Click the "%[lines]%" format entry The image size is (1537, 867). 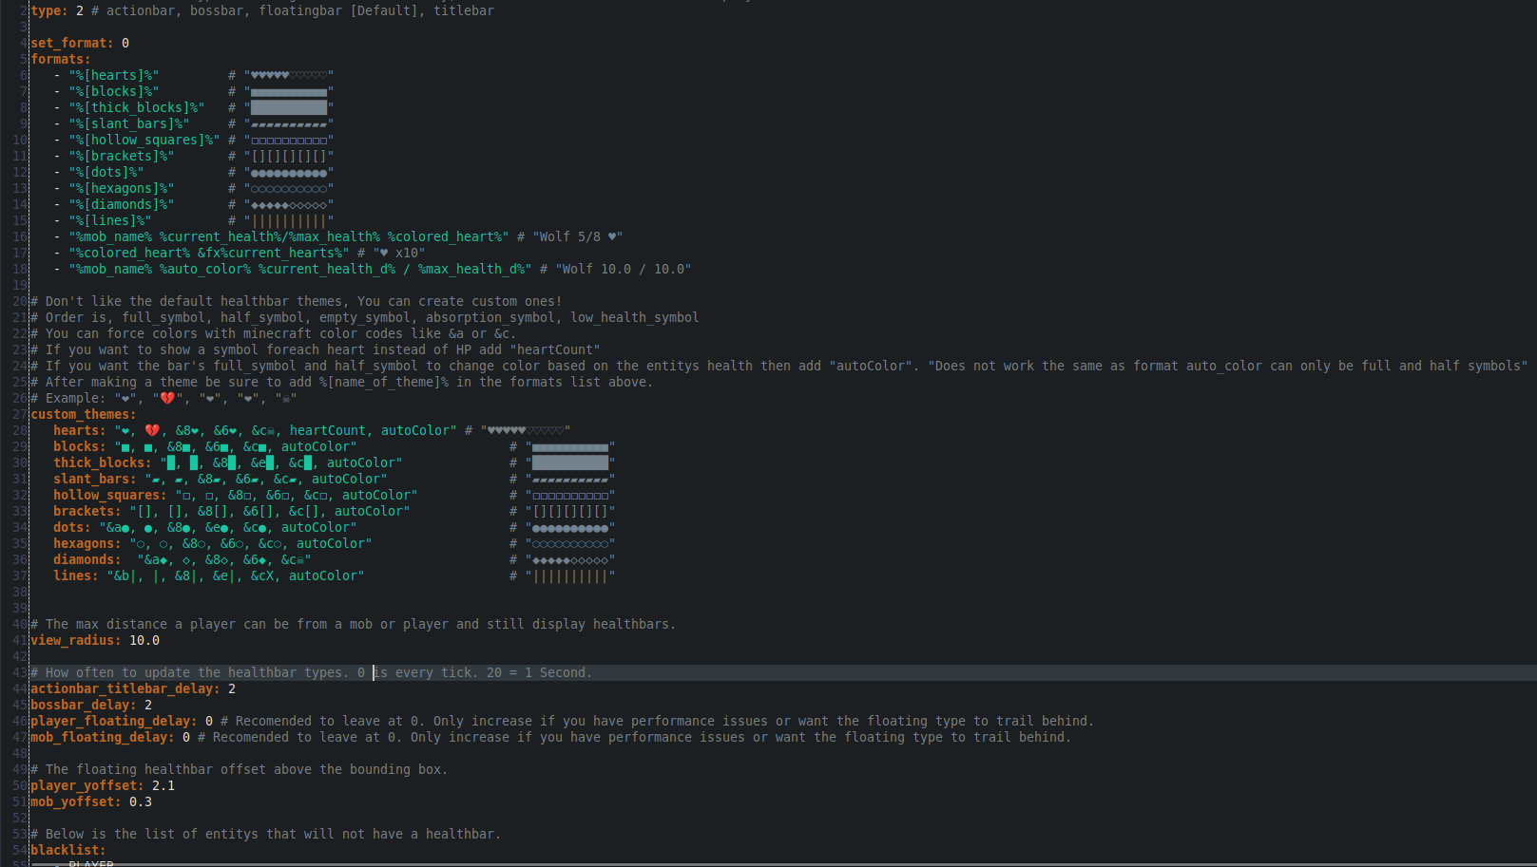(110, 220)
